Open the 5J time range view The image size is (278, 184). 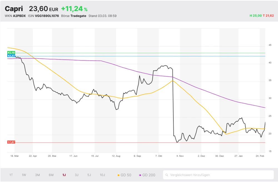89,175
